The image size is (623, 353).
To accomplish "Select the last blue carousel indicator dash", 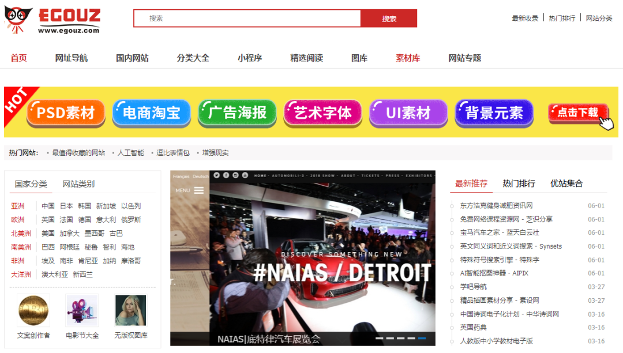I will [422, 339].
